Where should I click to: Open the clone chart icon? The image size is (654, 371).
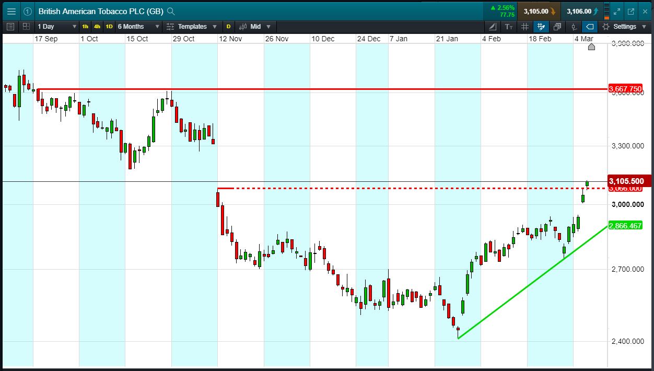click(x=557, y=26)
